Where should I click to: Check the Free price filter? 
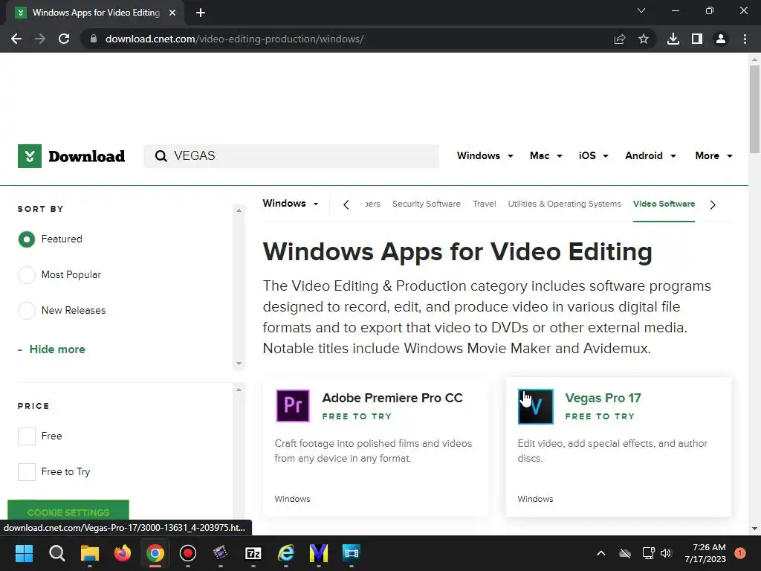[x=27, y=436]
